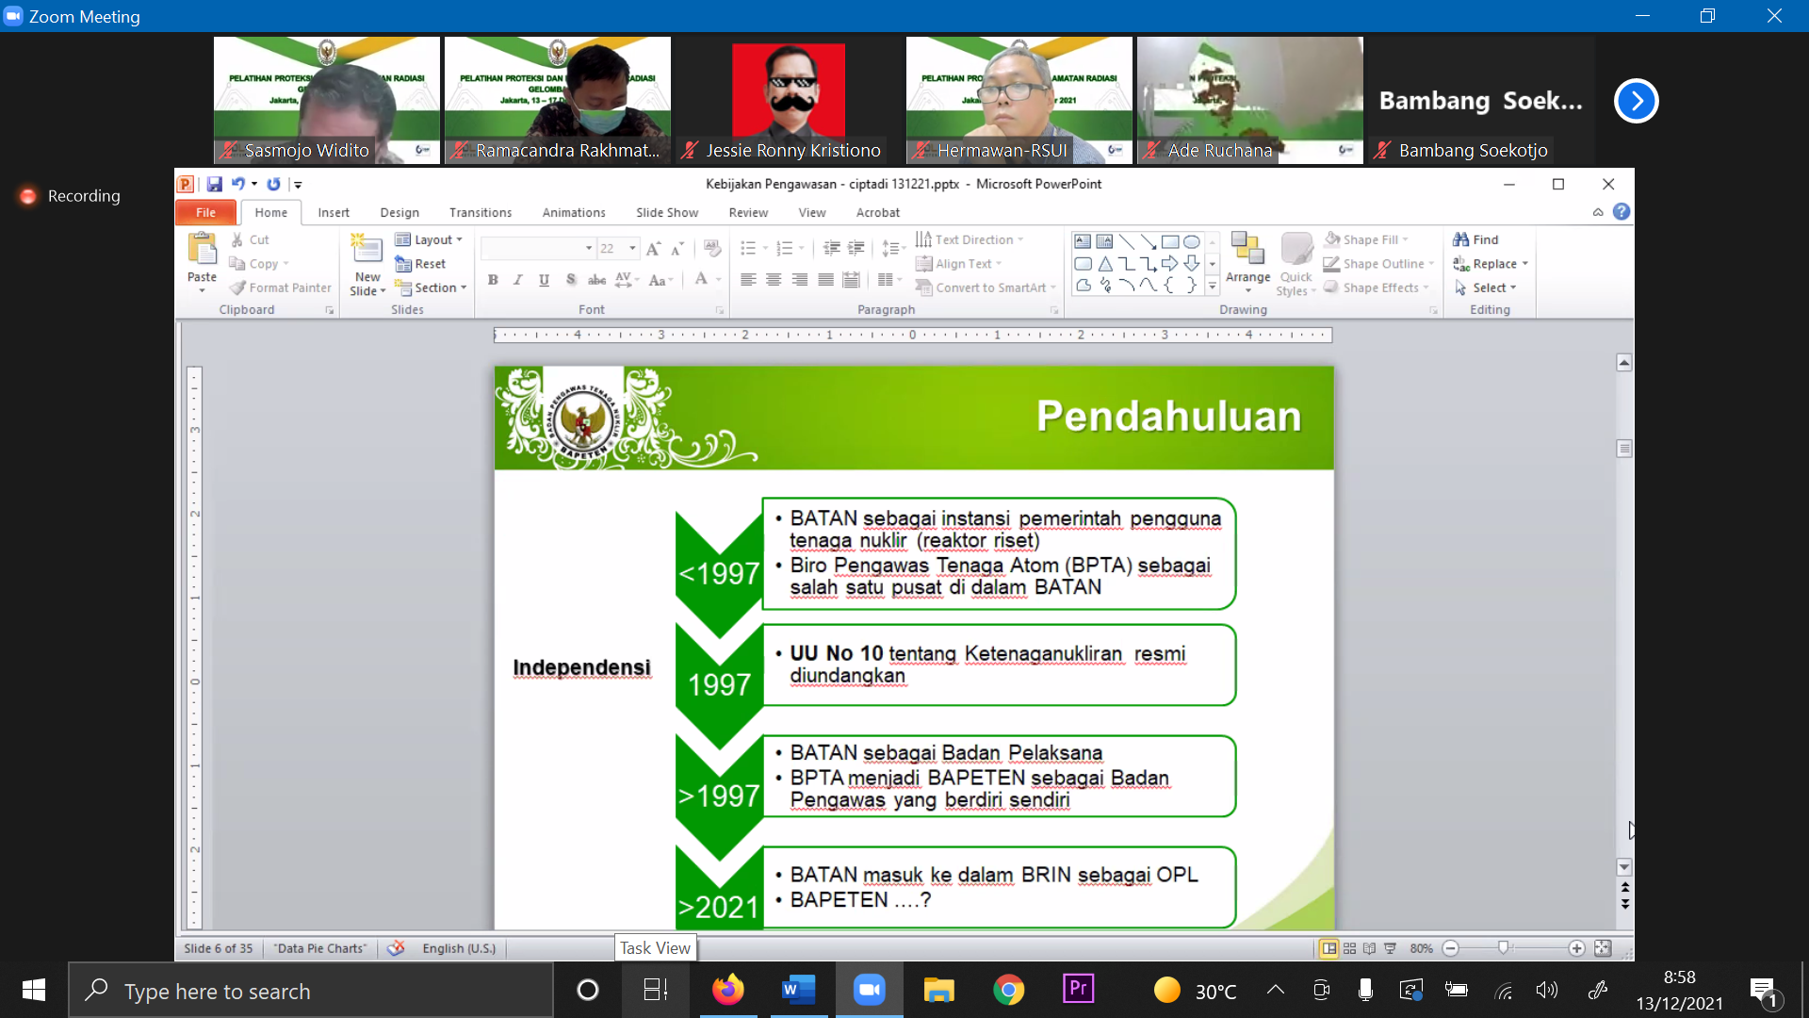Select the Format Painter tool
Image resolution: width=1809 pixels, height=1018 pixels.
click(x=282, y=287)
